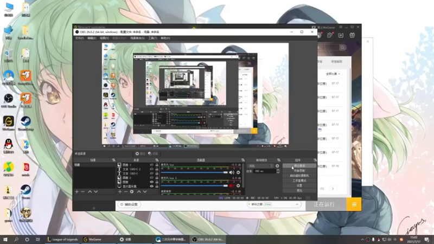Viewport: 434px width, 244px height.
Task: Open WeGame orange hamburger menu button
Action: pyautogui.click(x=354, y=204)
